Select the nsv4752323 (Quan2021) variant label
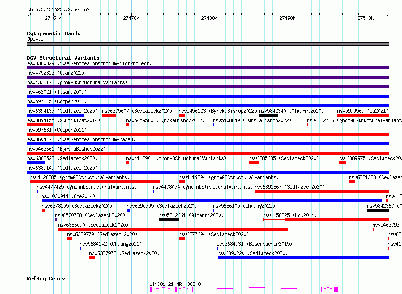 point(56,73)
